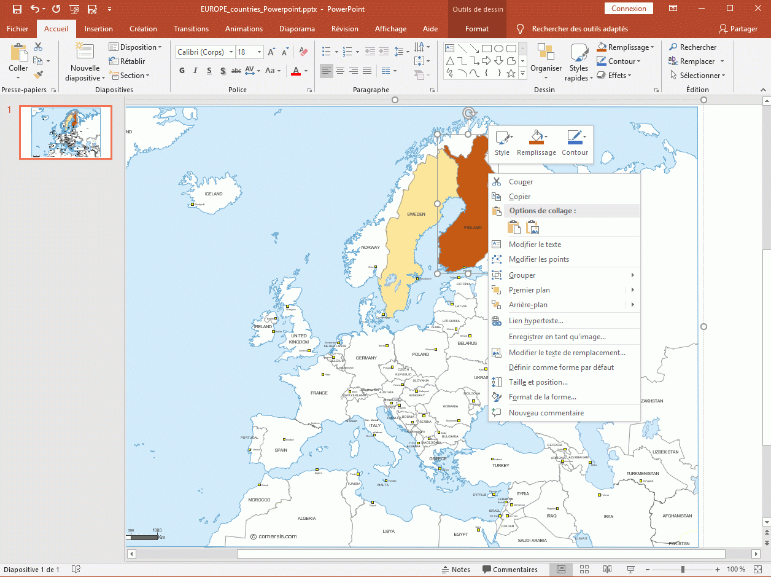Toggle bold formatting (G)
This screenshot has height=577, width=771.
point(182,71)
